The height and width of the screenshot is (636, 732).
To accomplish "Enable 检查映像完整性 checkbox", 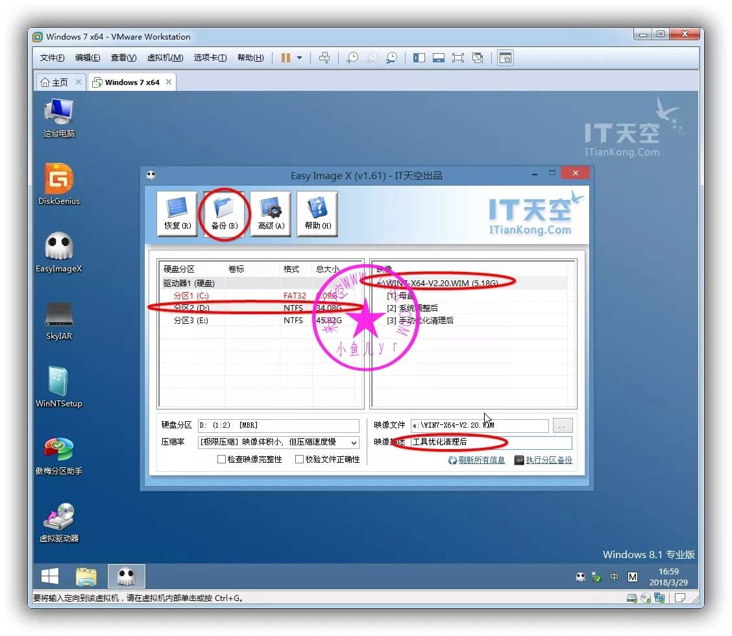I will click(x=222, y=459).
